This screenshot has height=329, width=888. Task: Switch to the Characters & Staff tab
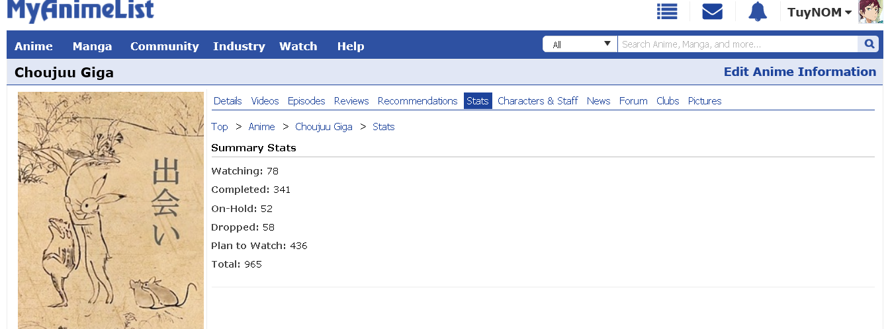(x=538, y=101)
